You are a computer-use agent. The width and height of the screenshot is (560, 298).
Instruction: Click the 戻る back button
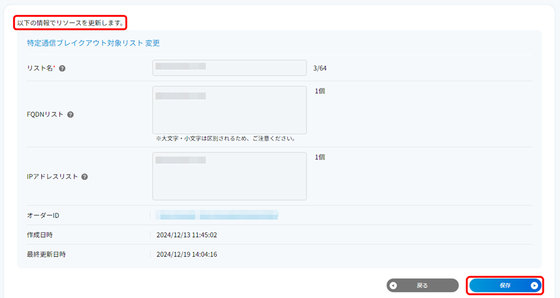[x=423, y=285]
